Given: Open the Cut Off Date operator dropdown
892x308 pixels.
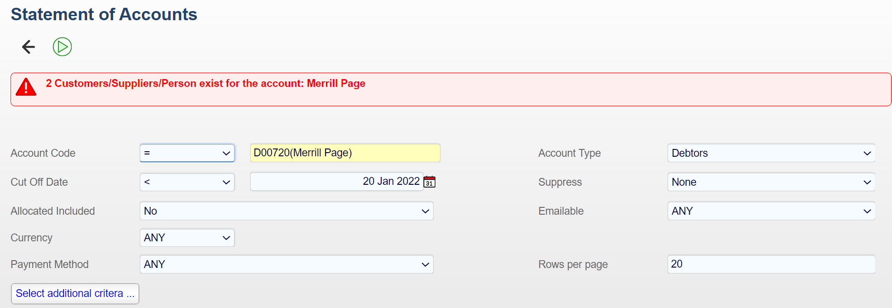Looking at the screenshot, I should pyautogui.click(x=187, y=182).
